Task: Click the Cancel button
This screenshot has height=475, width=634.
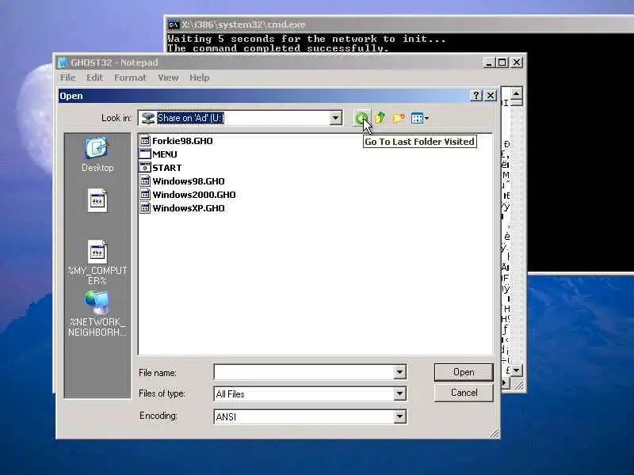Action: tap(464, 393)
